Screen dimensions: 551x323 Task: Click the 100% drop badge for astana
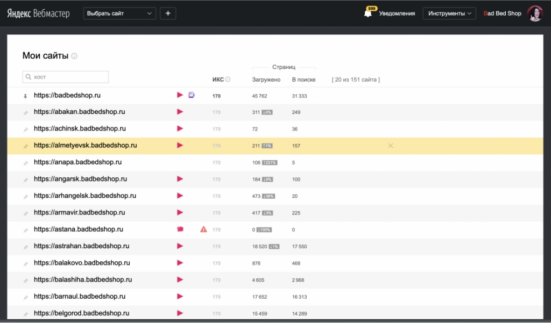pyautogui.click(x=264, y=229)
